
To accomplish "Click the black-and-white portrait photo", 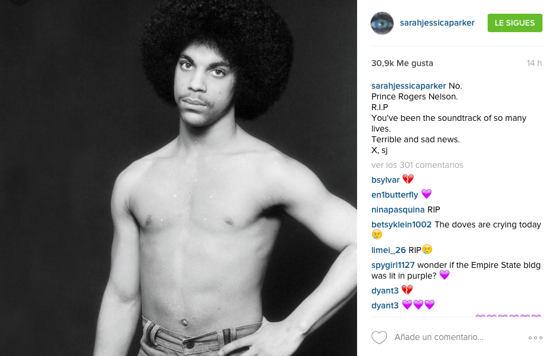I will [x=178, y=178].
